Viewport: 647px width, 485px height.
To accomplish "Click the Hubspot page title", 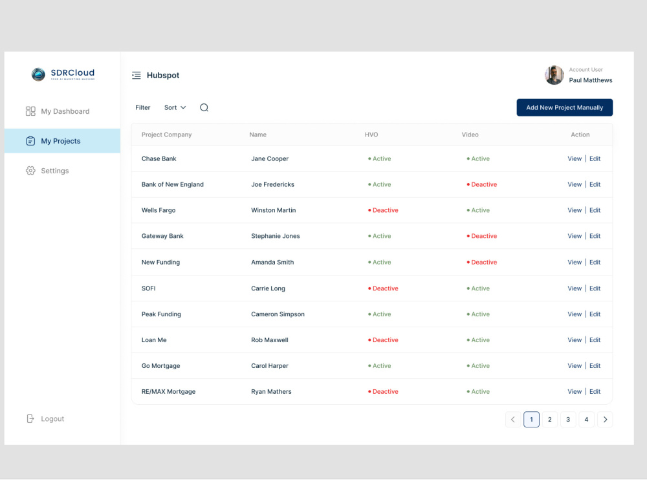I will (163, 76).
